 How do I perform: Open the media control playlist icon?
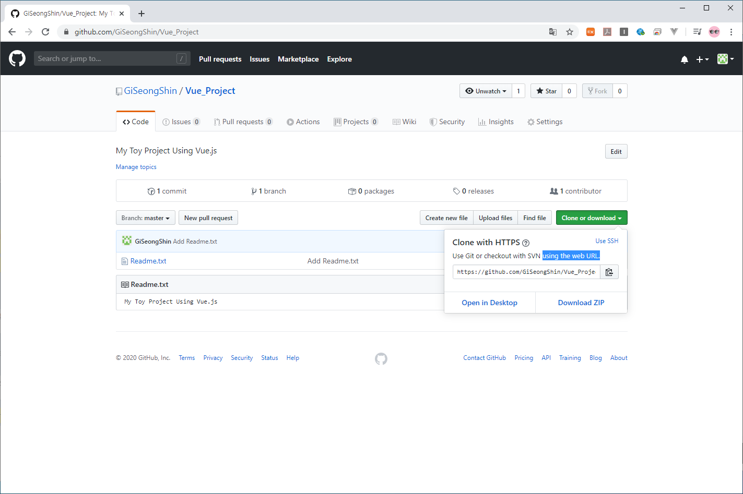(x=697, y=32)
